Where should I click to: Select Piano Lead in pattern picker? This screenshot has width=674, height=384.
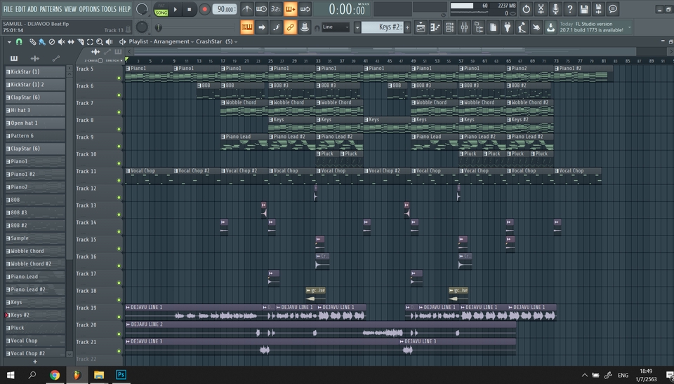pyautogui.click(x=35, y=276)
